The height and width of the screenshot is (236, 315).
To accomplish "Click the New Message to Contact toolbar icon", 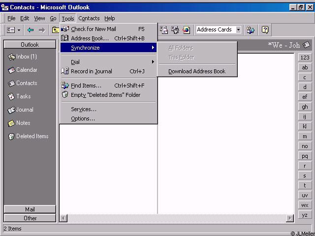I will [164, 30].
